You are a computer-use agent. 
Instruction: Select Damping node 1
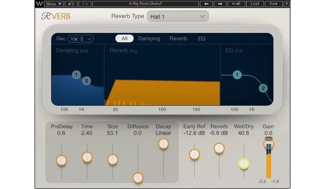(76, 75)
